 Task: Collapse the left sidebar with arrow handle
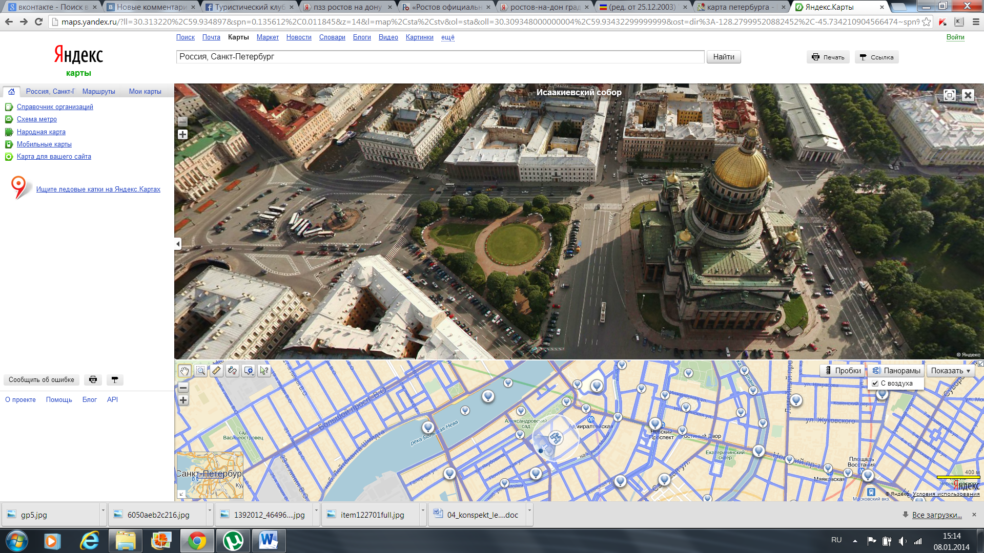click(178, 244)
